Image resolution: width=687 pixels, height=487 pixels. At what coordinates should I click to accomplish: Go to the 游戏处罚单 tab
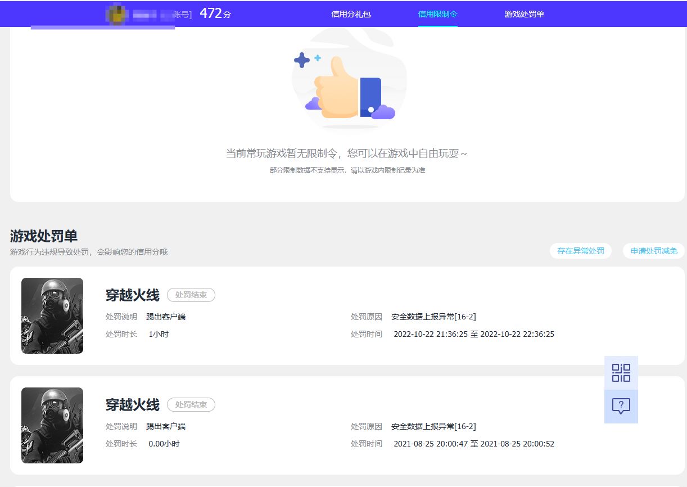[524, 14]
